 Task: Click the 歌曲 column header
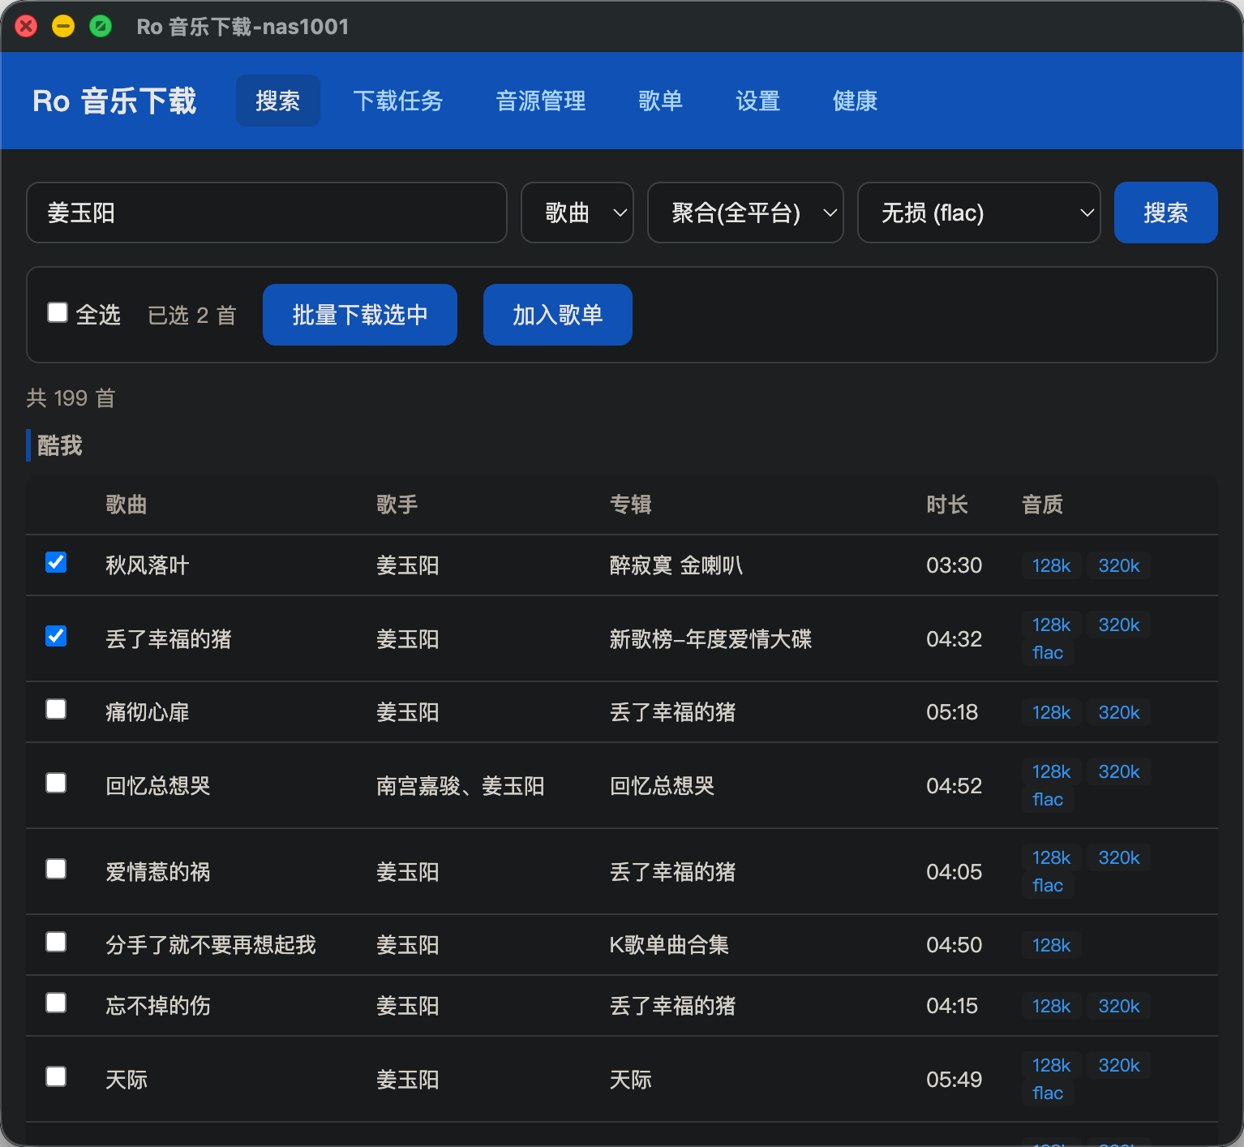coord(127,505)
